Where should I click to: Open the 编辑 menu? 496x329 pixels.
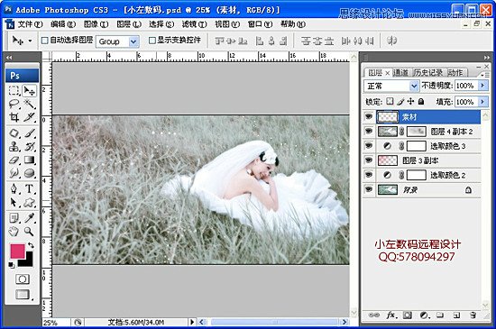point(63,24)
